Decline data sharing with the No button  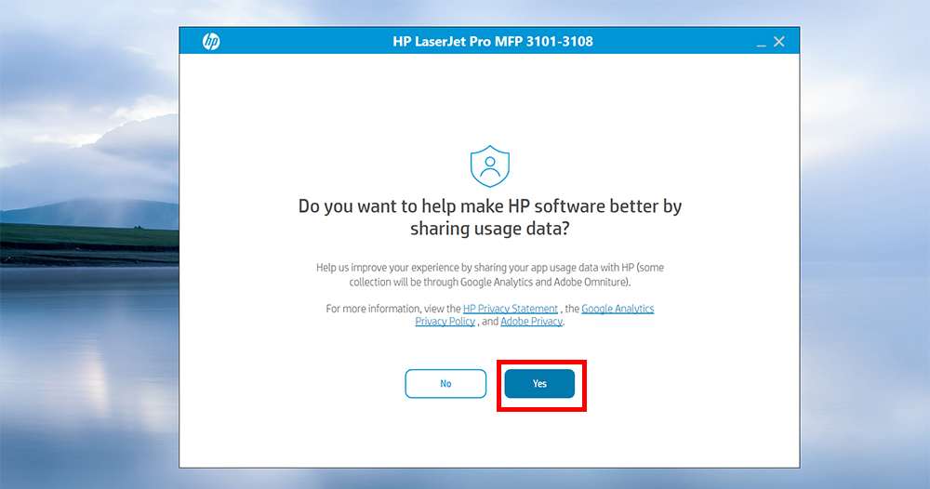(x=445, y=384)
